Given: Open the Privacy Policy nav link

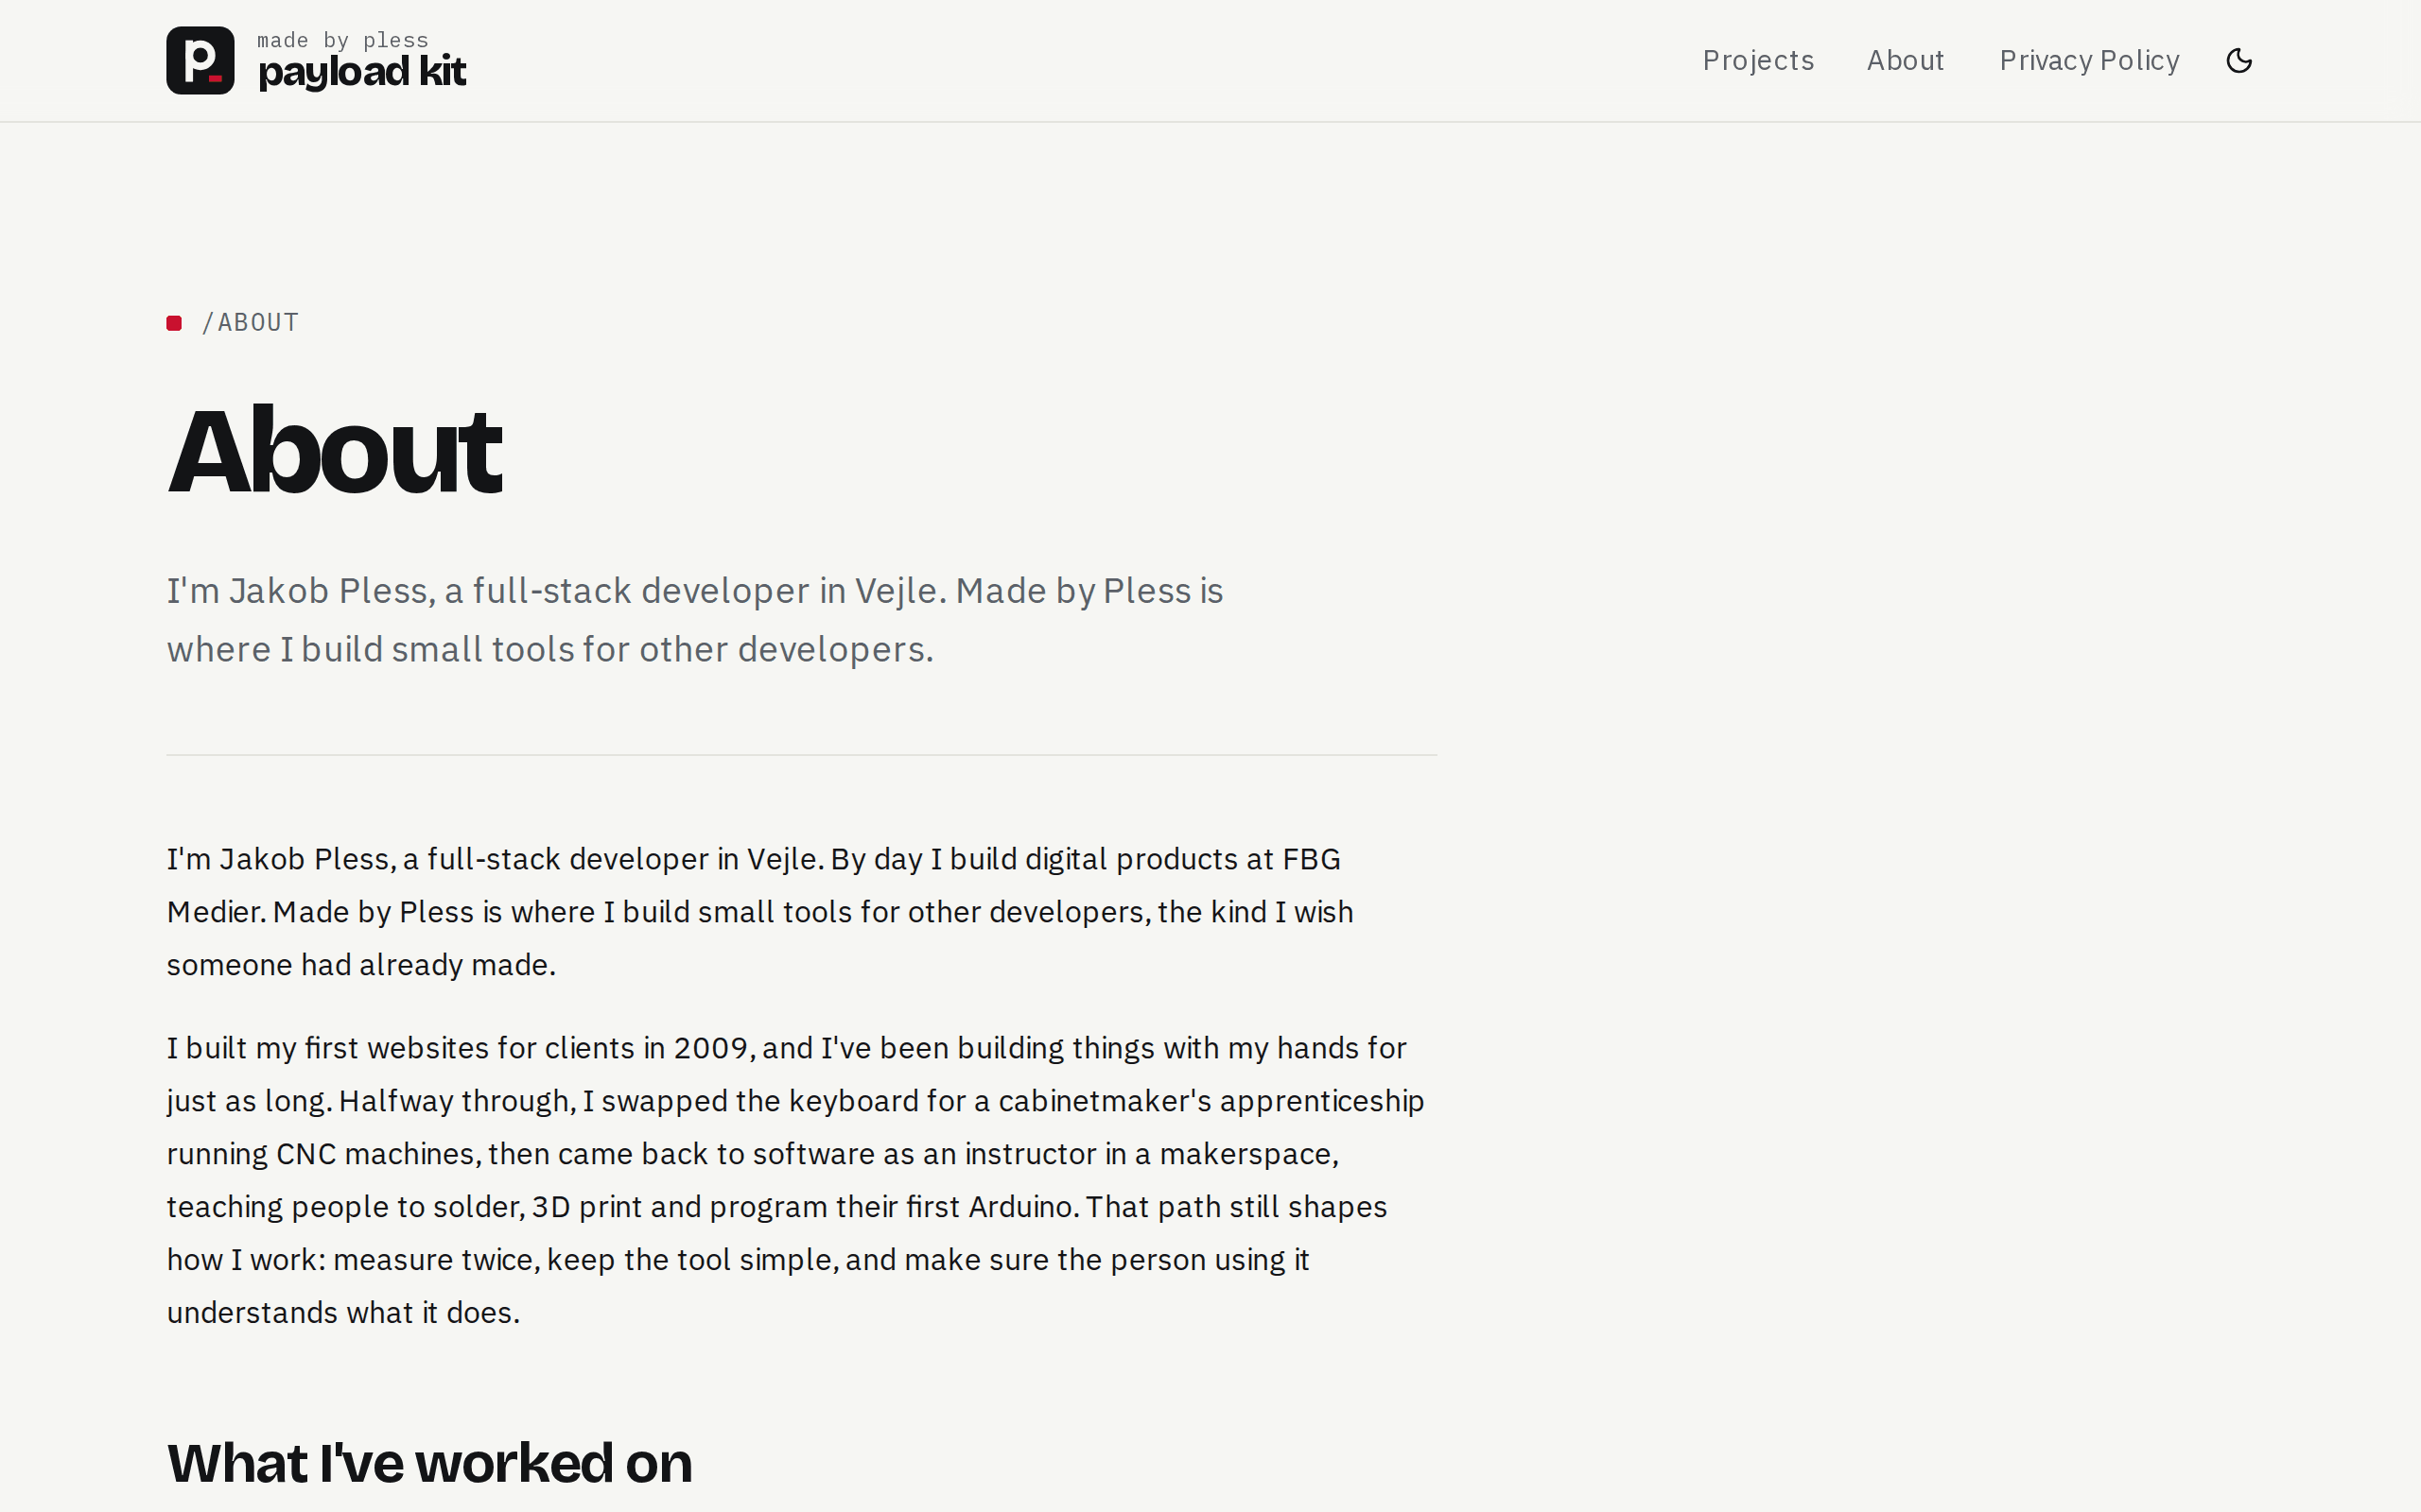Looking at the screenshot, I should (x=2089, y=61).
